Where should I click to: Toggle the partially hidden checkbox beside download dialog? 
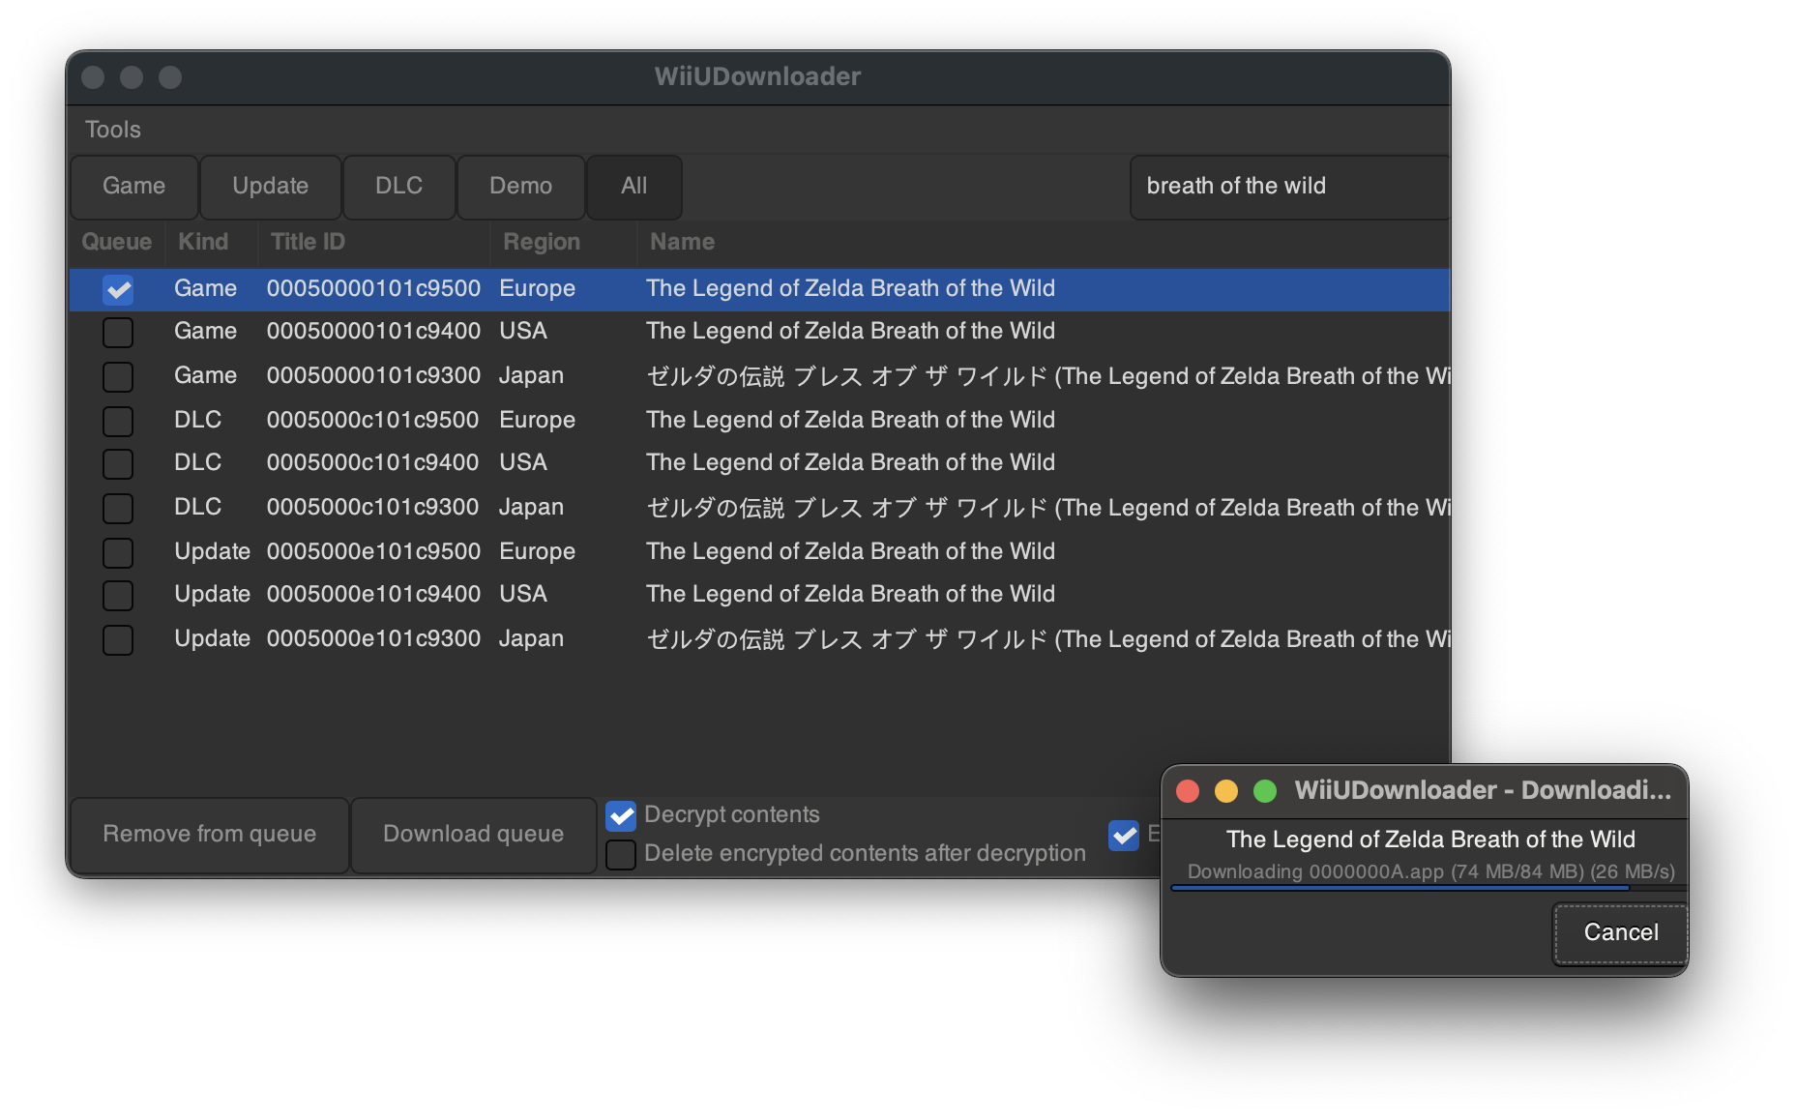[x=1124, y=835]
